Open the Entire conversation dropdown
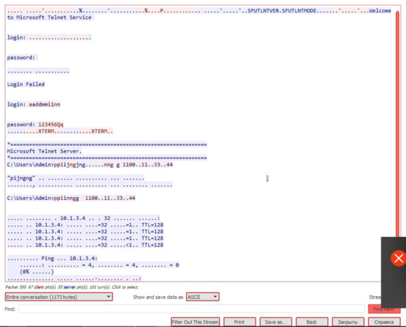The width and height of the screenshot is (406, 327). coord(58,297)
